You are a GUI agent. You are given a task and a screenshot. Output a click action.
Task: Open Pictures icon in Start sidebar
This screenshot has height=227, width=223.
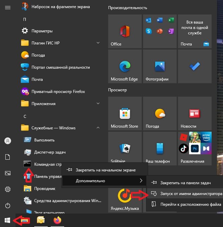8,173
